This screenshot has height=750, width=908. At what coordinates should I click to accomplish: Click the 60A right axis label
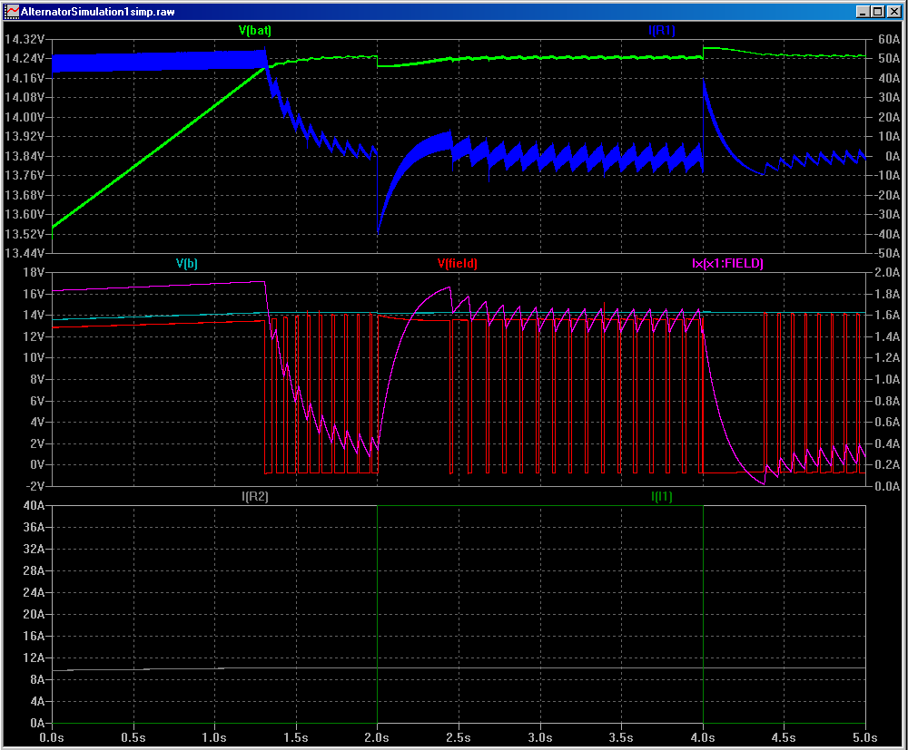(889, 39)
